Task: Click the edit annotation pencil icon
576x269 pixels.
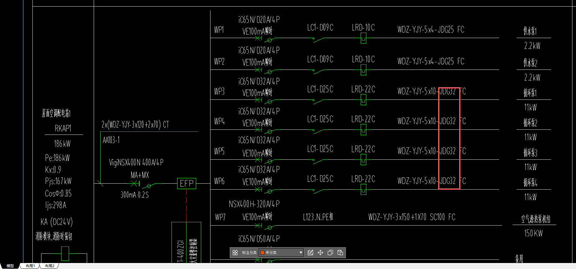Action: pyautogui.click(x=311, y=253)
